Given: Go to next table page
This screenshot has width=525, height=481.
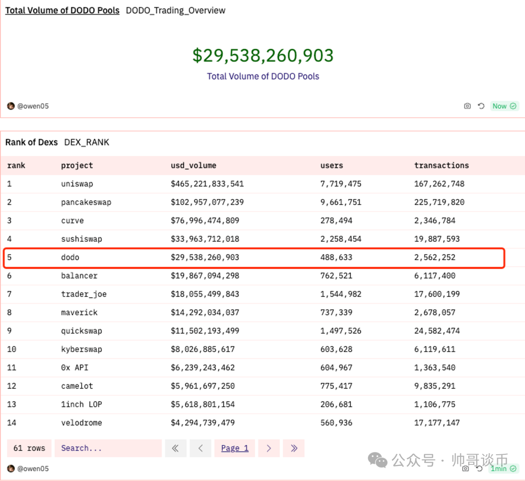Looking at the screenshot, I should (269, 448).
